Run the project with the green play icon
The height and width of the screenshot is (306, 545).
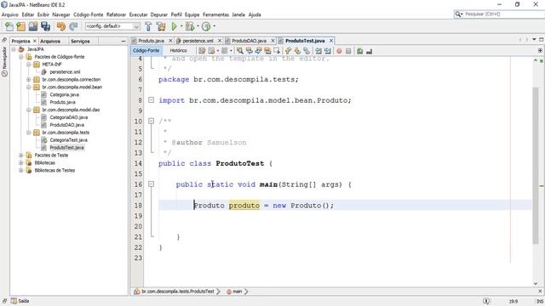(174, 26)
